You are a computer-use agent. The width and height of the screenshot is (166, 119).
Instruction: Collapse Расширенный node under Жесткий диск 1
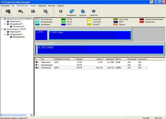pos(5,34)
